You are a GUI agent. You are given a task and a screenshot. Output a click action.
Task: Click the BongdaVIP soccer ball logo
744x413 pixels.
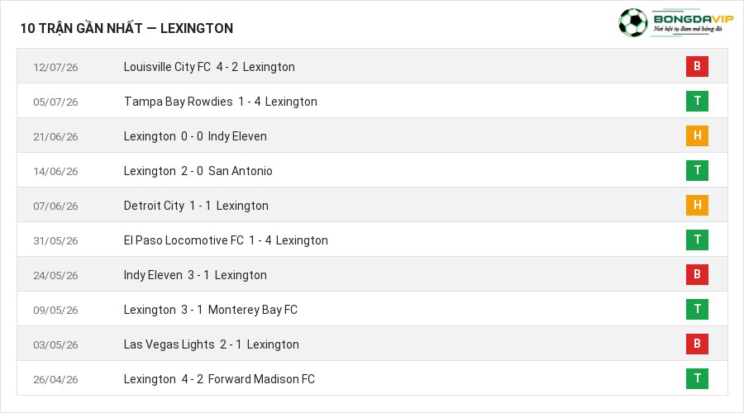click(x=632, y=22)
